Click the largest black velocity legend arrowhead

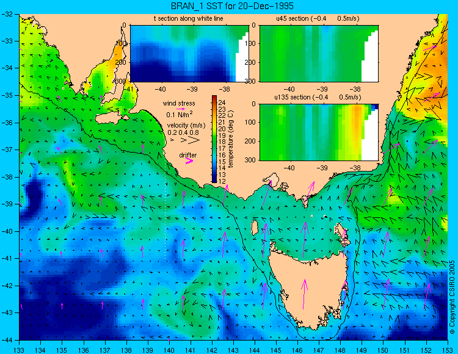(x=194, y=140)
